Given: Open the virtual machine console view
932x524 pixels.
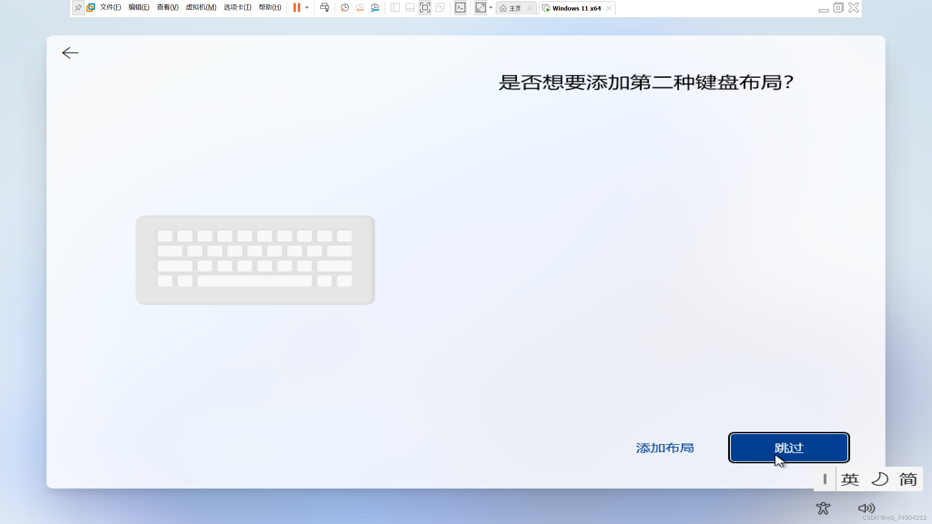Looking at the screenshot, I should coord(460,7).
